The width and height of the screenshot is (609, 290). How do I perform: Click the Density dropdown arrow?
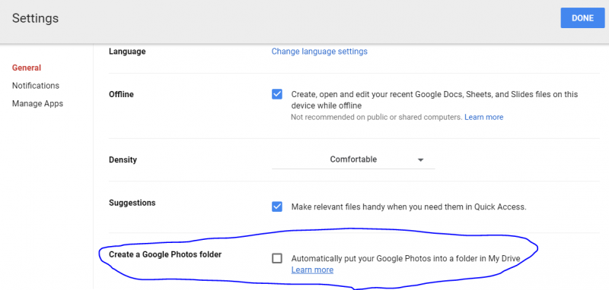click(x=420, y=160)
